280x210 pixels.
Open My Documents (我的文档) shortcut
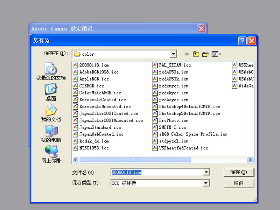pos(51,112)
